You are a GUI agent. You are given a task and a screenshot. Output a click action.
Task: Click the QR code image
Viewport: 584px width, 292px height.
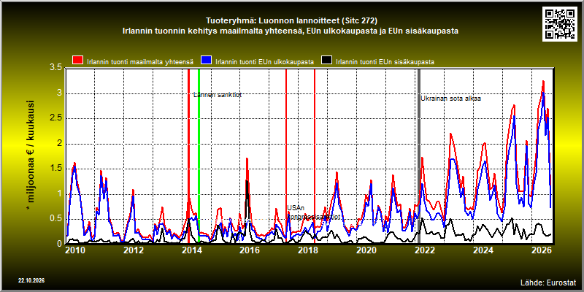pyautogui.click(x=561, y=23)
